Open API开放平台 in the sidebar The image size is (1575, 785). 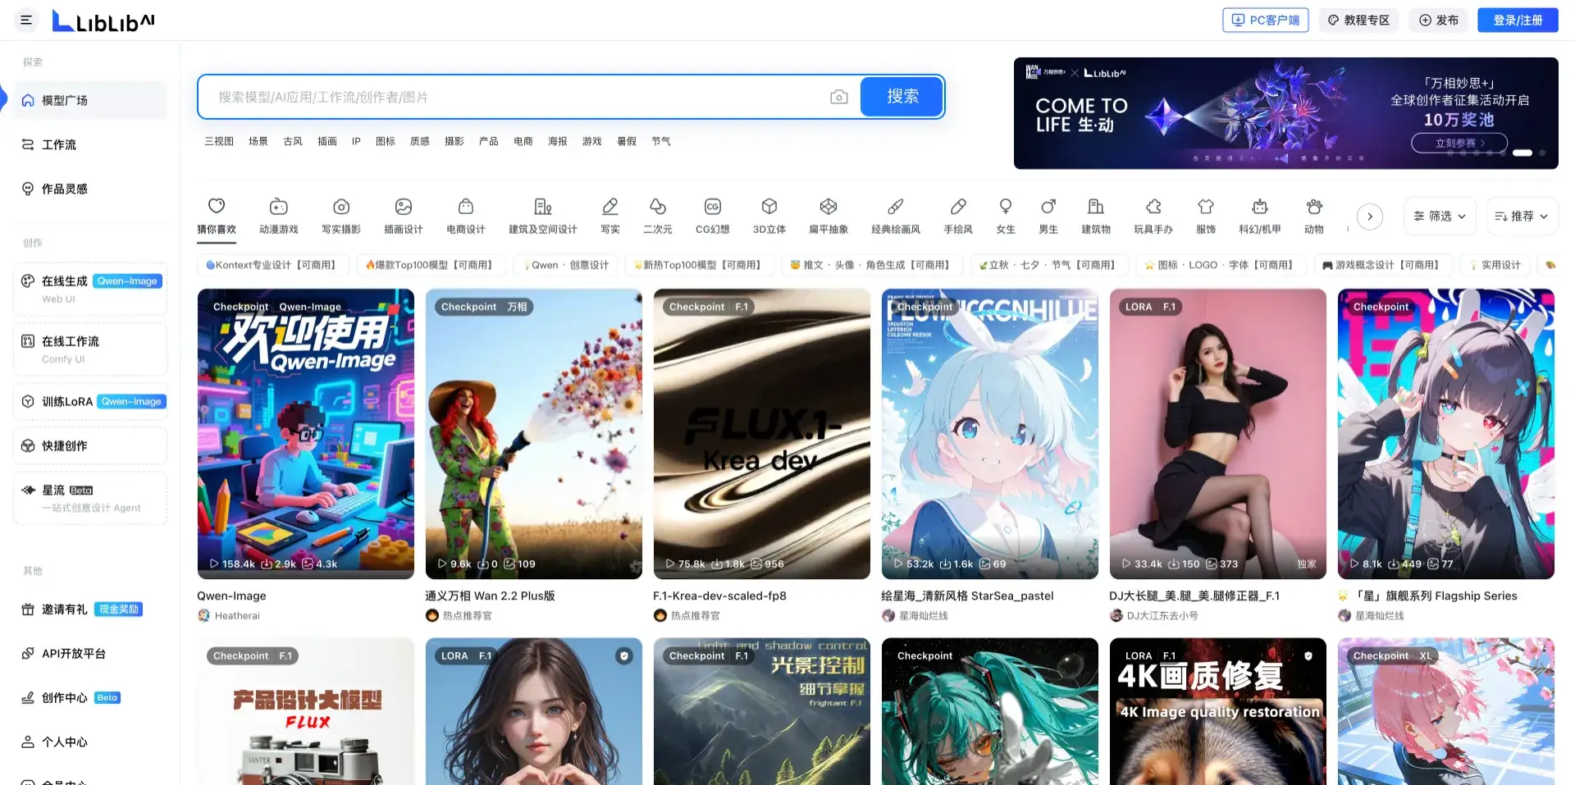pos(90,654)
